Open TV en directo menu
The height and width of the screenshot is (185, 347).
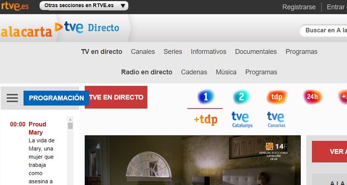tap(102, 51)
